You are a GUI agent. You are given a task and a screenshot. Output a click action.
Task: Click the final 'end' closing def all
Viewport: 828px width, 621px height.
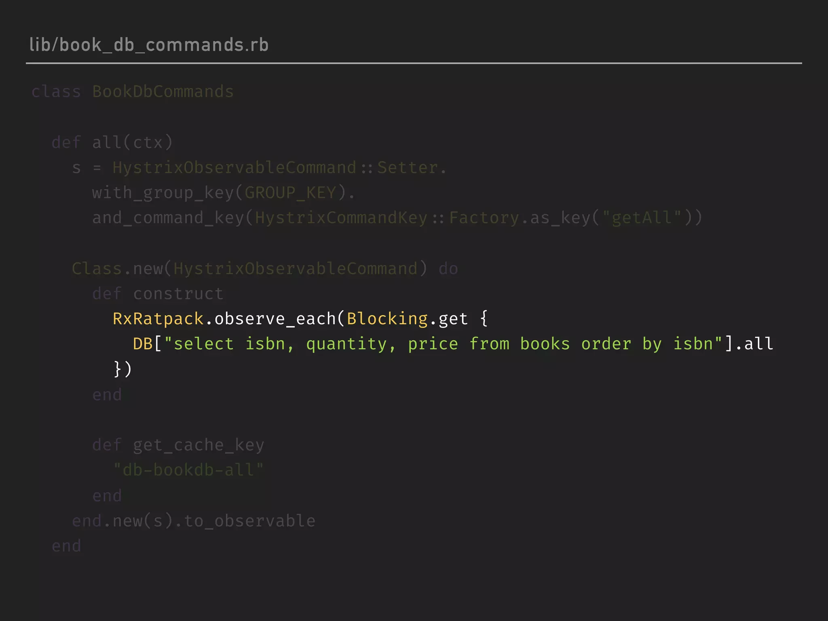pyautogui.click(x=67, y=546)
